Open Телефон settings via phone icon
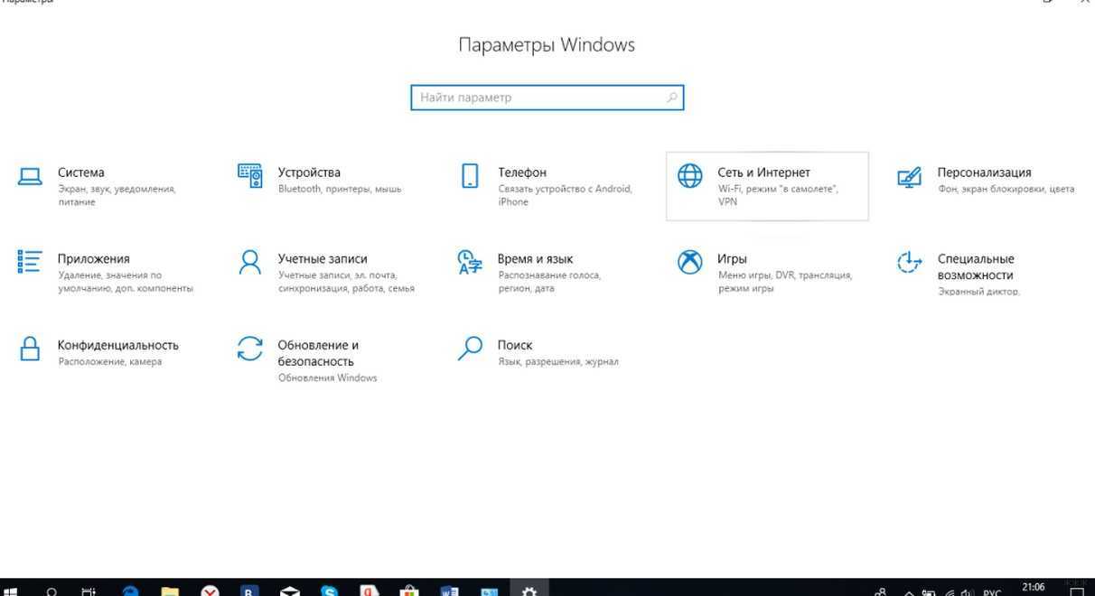 tap(470, 176)
